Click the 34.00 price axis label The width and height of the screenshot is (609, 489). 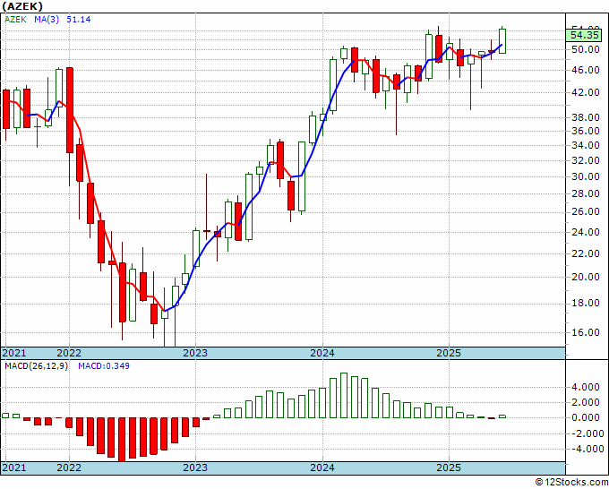coord(588,145)
